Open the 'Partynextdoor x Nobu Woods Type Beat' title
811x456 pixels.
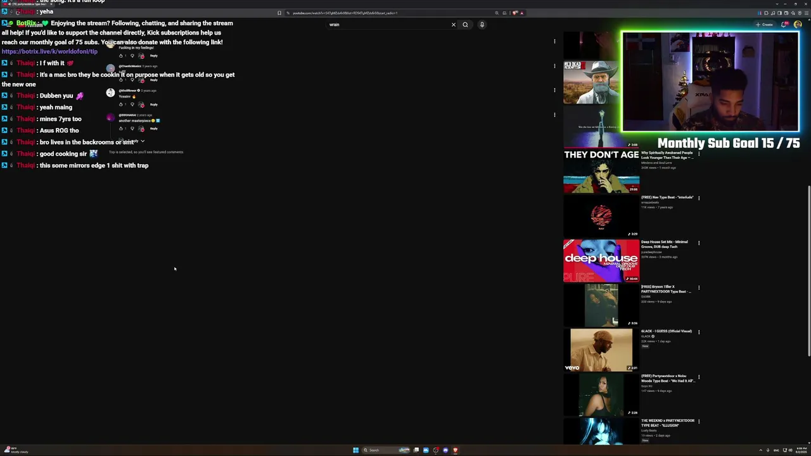(x=668, y=378)
